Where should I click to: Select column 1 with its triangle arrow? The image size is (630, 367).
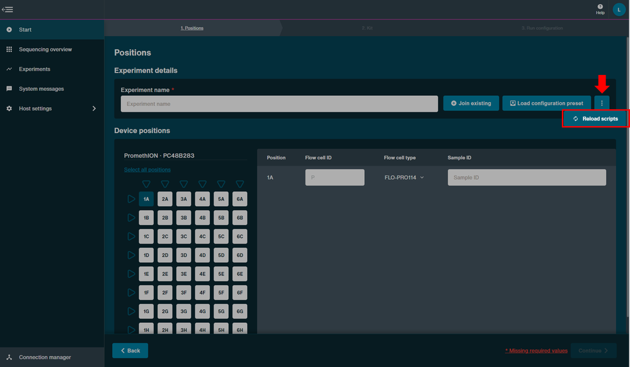point(146,184)
